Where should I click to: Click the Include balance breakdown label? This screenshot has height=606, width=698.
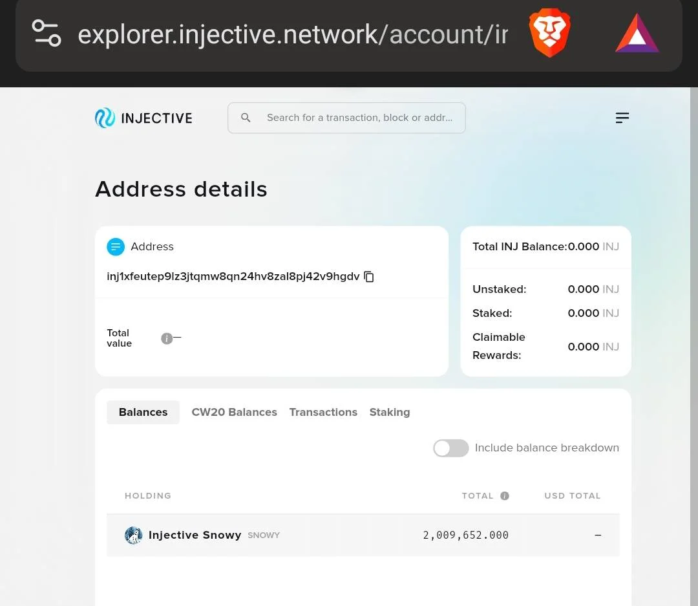[547, 448]
